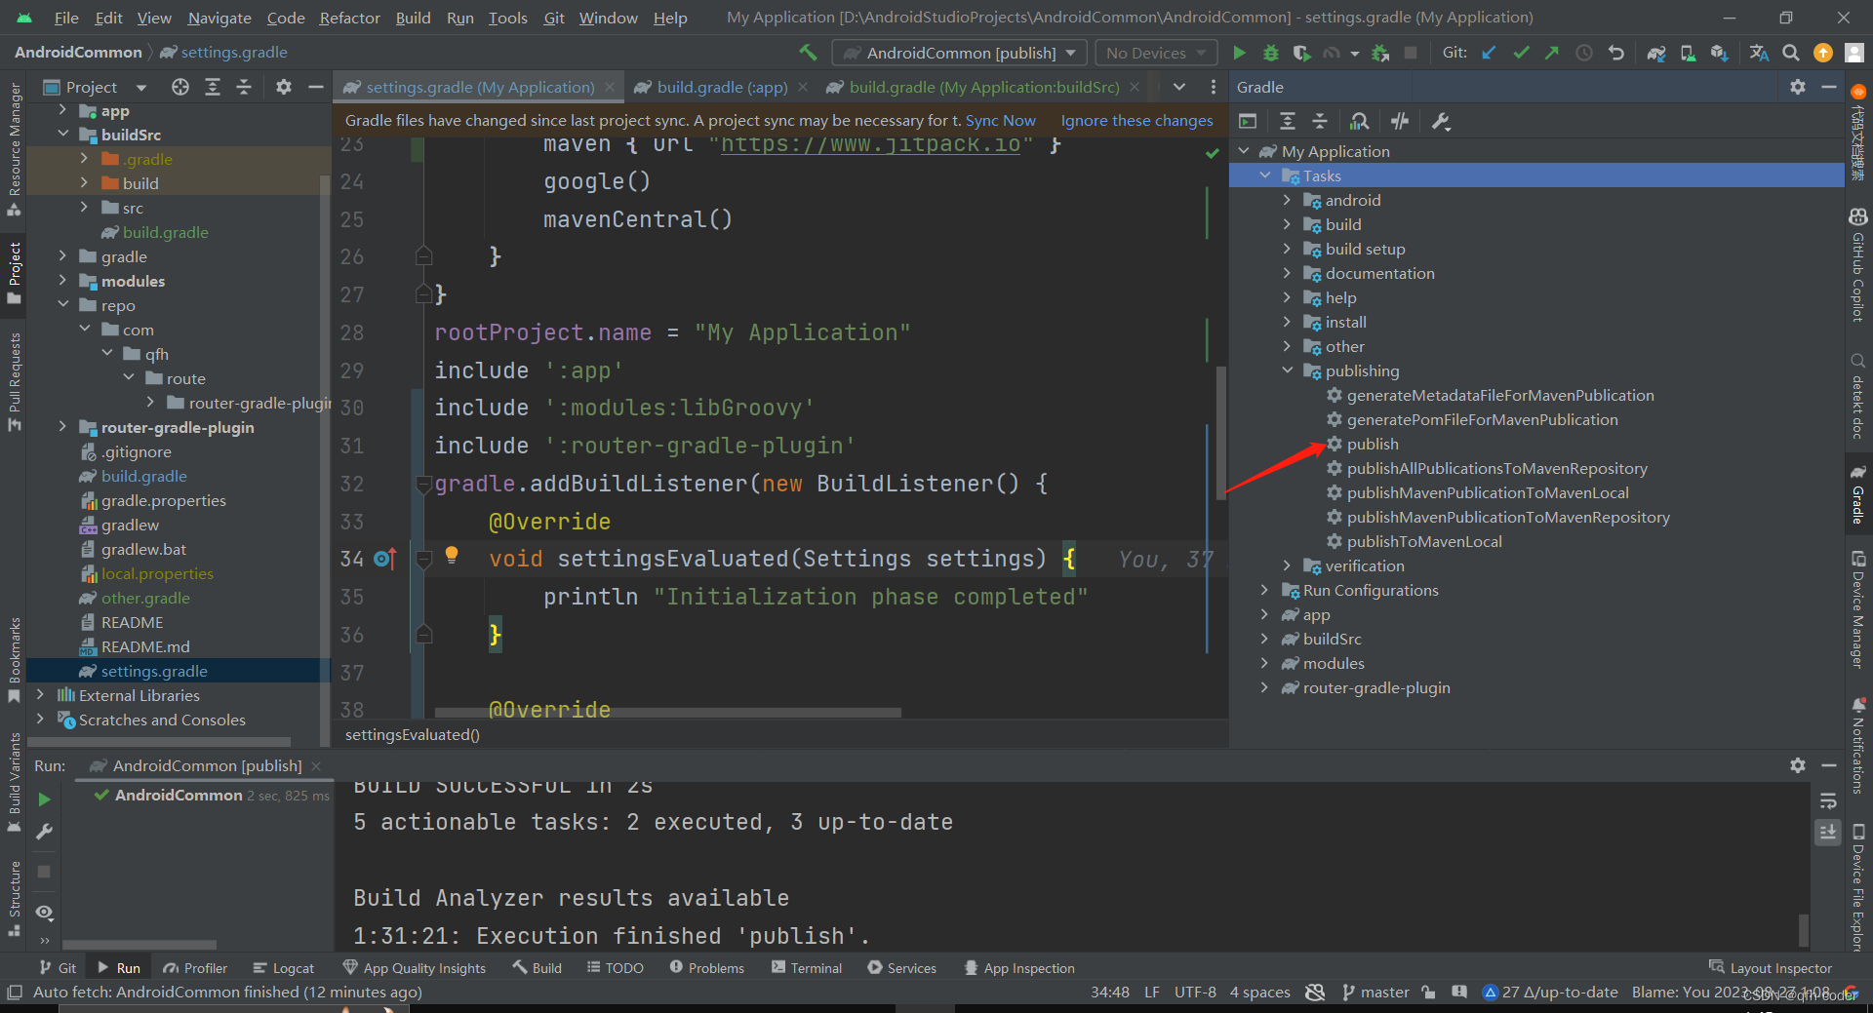
Task: Expand the modules folder in Project tree
Action: point(63,281)
